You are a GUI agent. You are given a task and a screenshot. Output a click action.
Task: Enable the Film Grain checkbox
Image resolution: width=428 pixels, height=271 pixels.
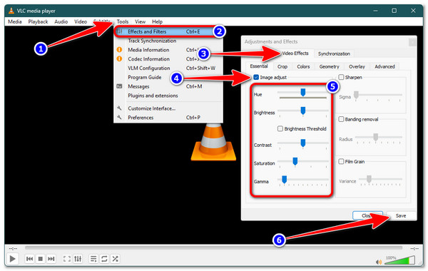click(x=341, y=162)
